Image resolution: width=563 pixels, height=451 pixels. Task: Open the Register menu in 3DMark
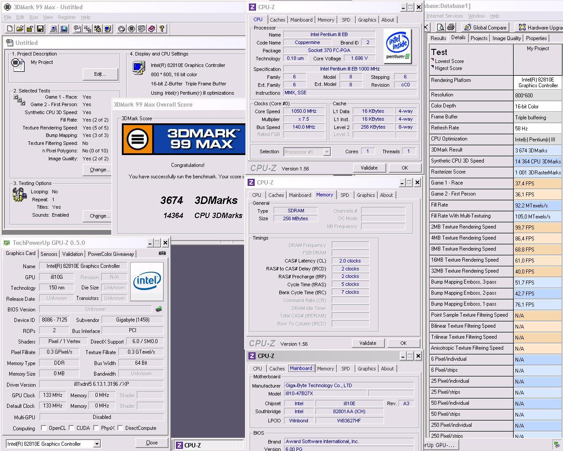pyautogui.click(x=67, y=17)
